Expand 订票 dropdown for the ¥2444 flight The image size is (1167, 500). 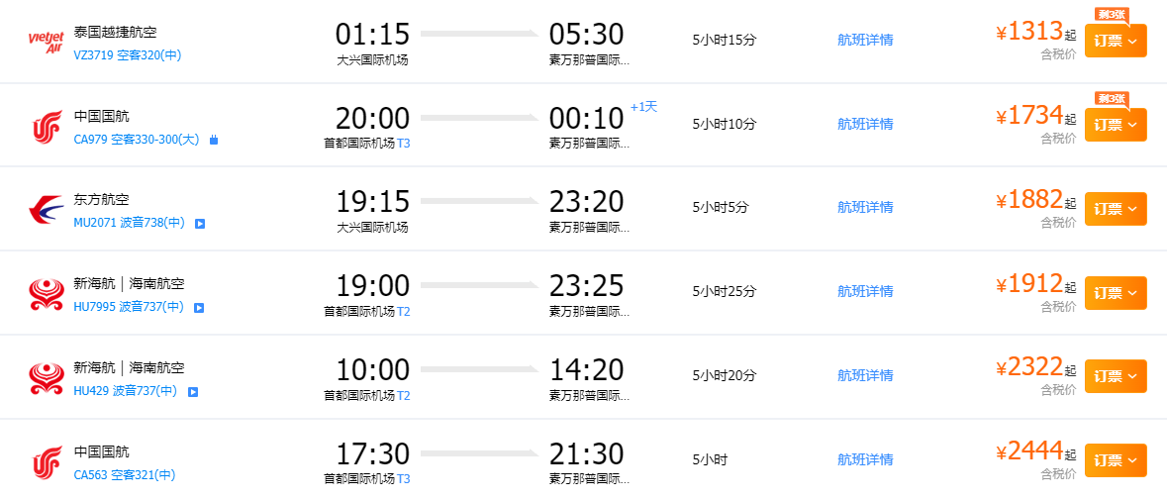coord(1116,460)
